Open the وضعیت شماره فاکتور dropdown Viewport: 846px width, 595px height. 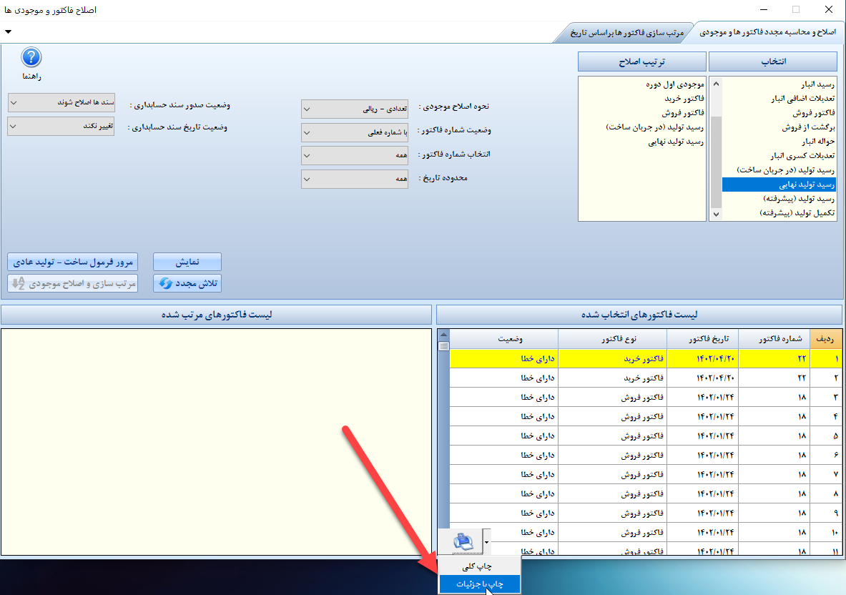pyautogui.click(x=355, y=133)
